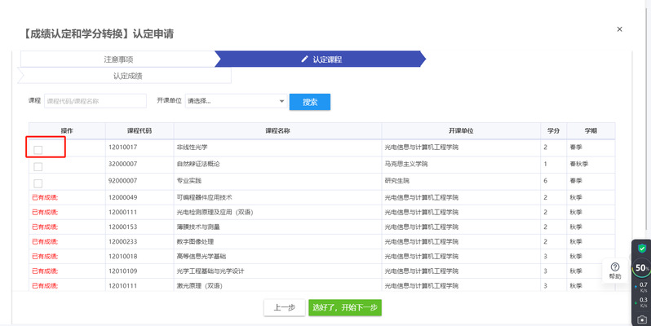Select the 专业实践 course checkbox

[38, 183]
